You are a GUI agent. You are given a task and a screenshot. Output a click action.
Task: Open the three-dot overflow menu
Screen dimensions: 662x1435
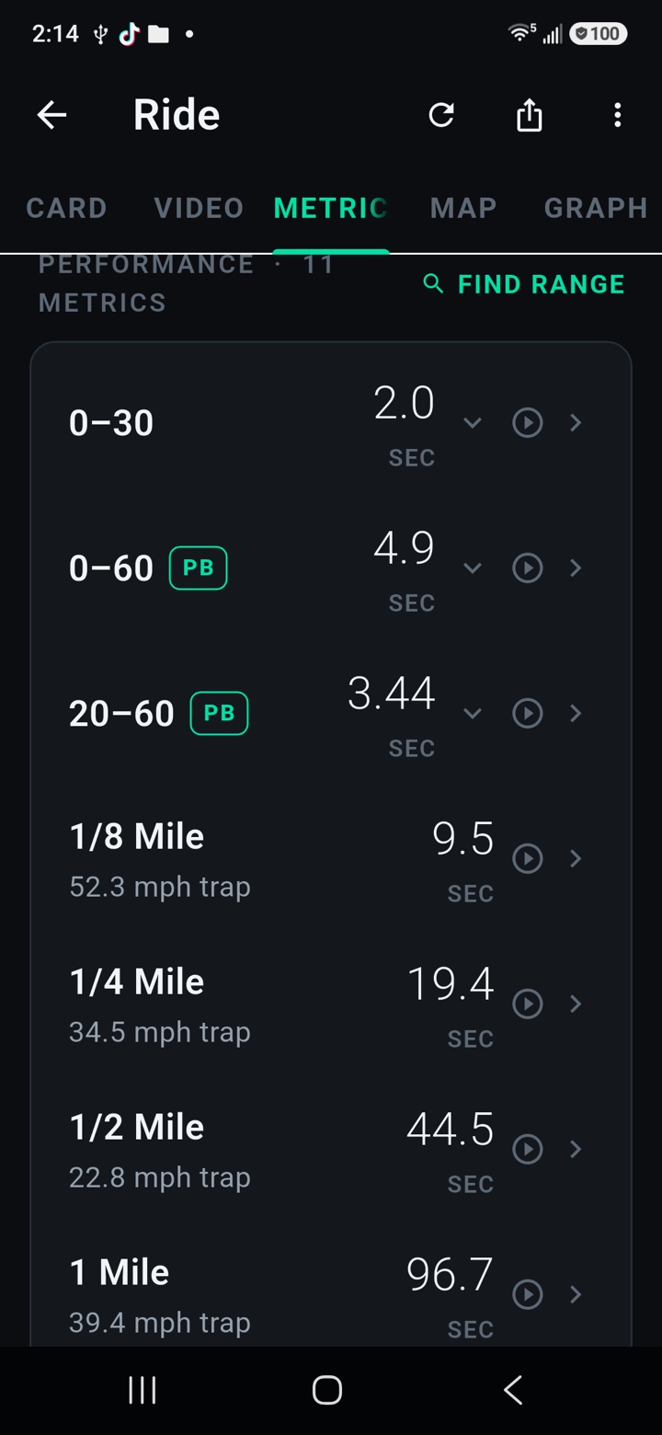pyautogui.click(x=617, y=115)
